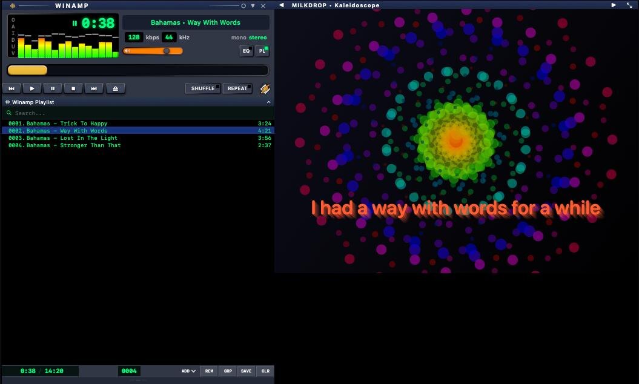Click the 2:37 duration of Stronger Than That
Image resolution: width=639 pixels, height=384 pixels.
[265, 145]
